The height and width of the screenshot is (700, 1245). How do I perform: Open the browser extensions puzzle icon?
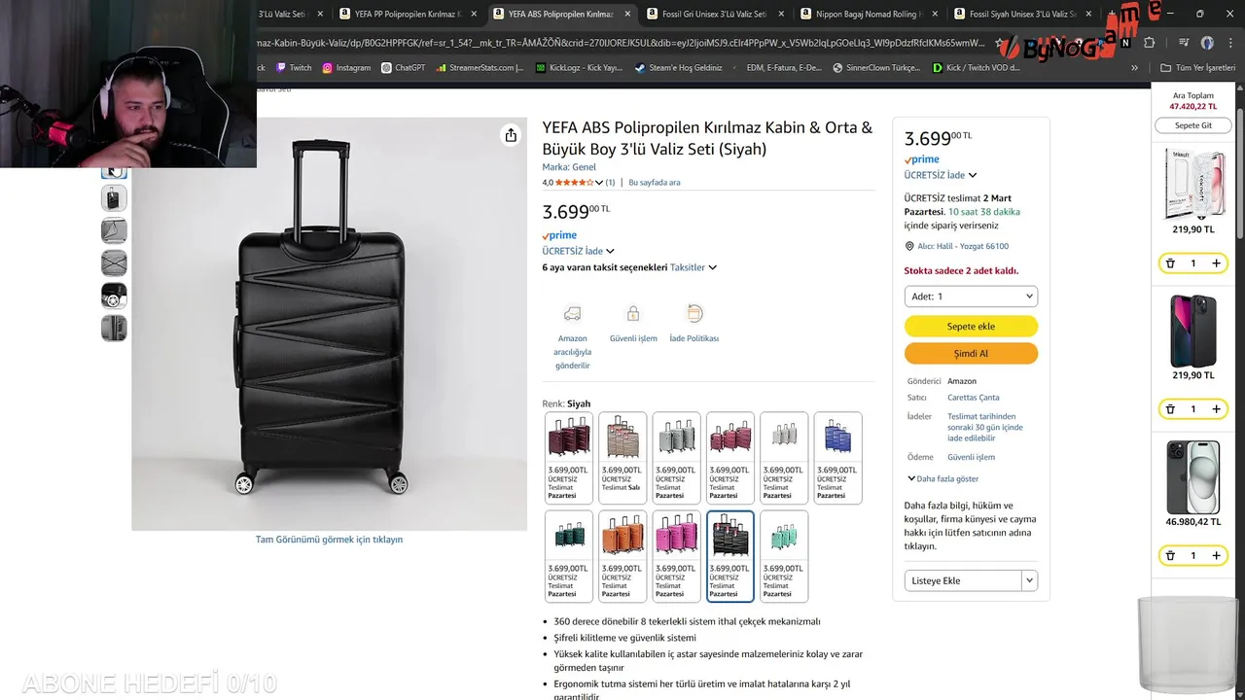coord(1149,43)
